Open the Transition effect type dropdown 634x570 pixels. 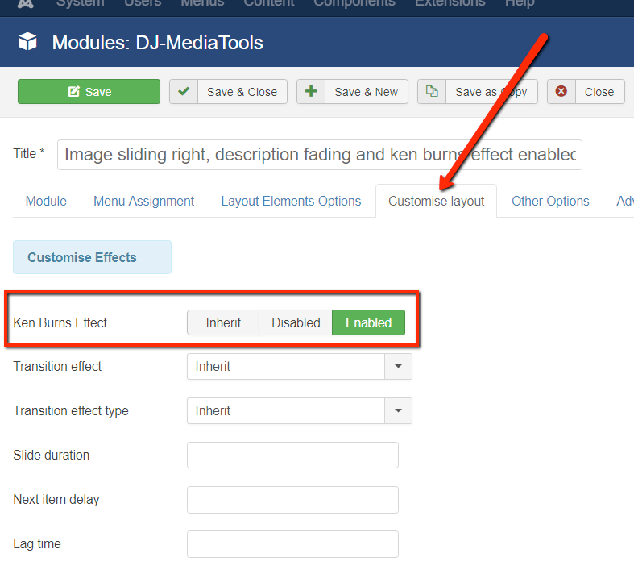(299, 411)
